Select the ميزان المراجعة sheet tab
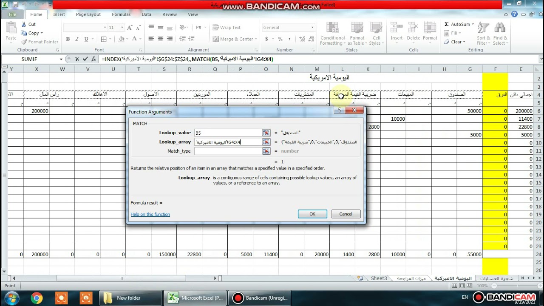The image size is (544, 306). (411, 278)
